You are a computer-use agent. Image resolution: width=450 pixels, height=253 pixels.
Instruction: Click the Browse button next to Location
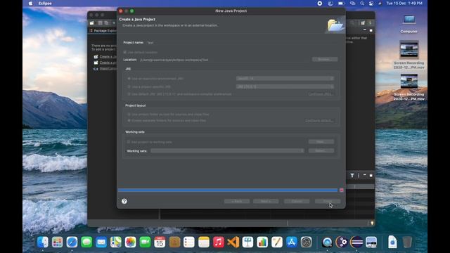(x=325, y=59)
